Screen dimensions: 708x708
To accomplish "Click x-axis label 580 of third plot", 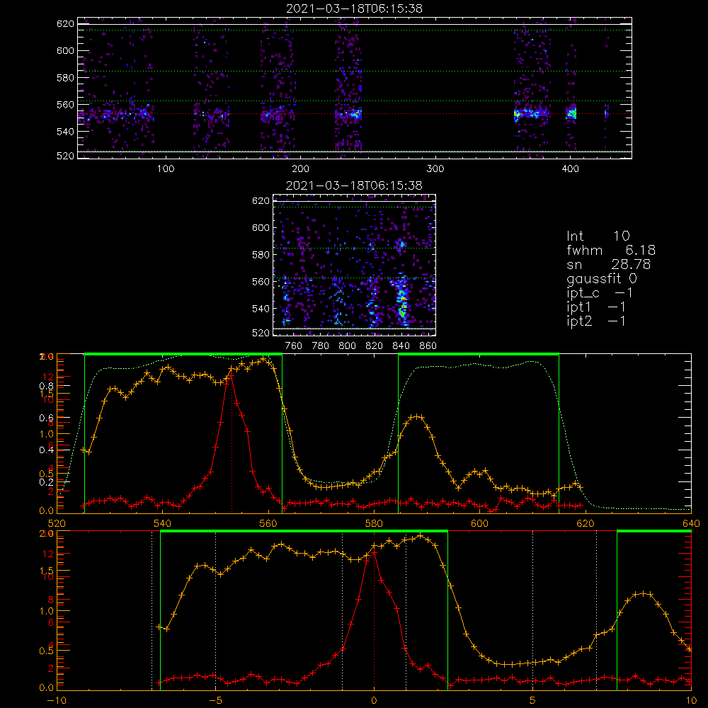I will click(x=374, y=523).
